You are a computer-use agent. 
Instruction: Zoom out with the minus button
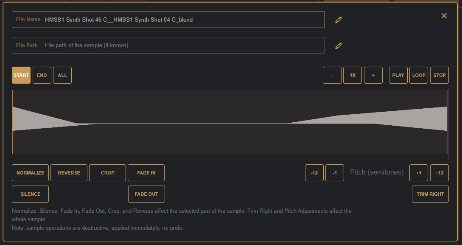tap(332, 75)
